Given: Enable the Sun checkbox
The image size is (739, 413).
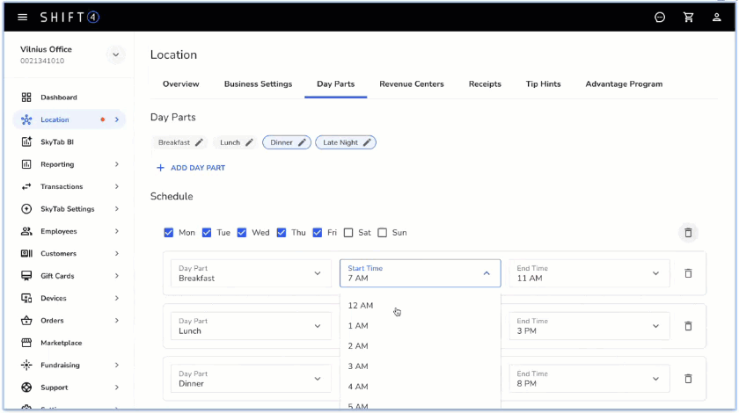Looking at the screenshot, I should tap(383, 233).
